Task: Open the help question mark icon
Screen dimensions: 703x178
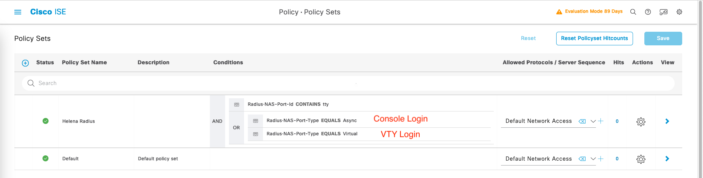Action: coord(648,12)
